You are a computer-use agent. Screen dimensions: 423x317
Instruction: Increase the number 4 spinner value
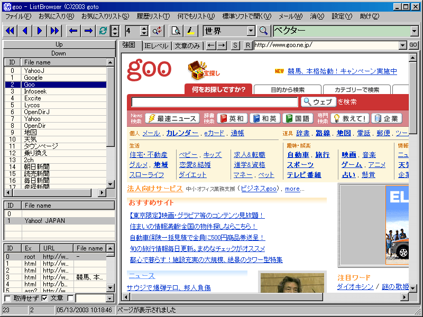click(144, 29)
